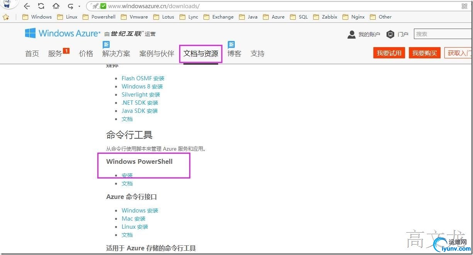Open the Other bookmark folder

click(381, 17)
